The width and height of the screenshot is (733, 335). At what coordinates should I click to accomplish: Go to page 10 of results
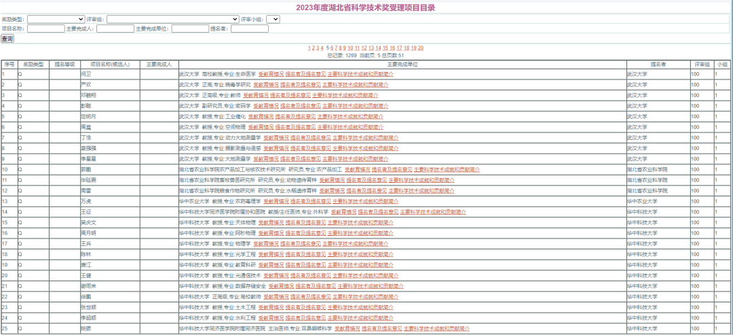[x=350, y=48]
